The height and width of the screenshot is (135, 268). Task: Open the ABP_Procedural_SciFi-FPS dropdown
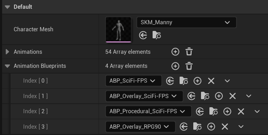click(x=148, y=111)
